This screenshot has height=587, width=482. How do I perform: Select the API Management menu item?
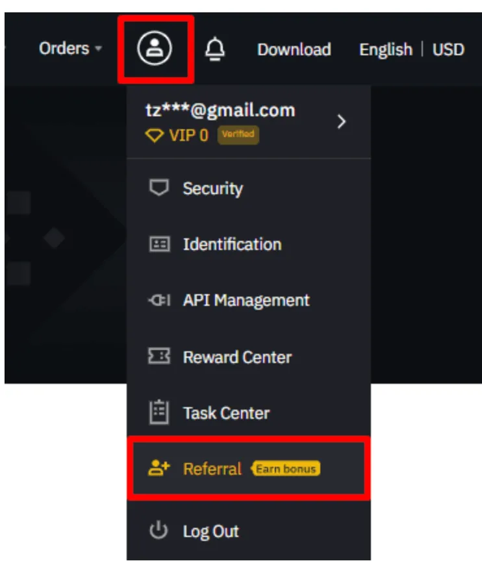(249, 300)
